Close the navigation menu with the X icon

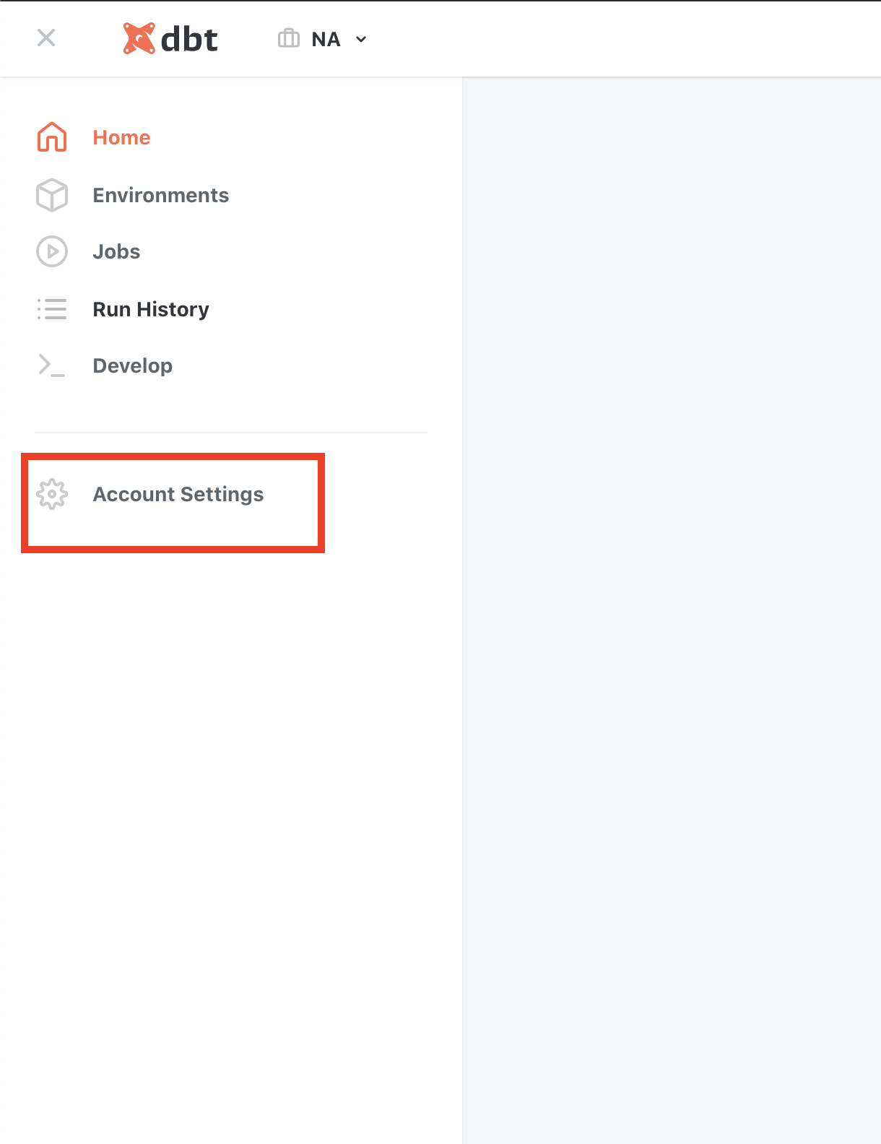coord(46,38)
